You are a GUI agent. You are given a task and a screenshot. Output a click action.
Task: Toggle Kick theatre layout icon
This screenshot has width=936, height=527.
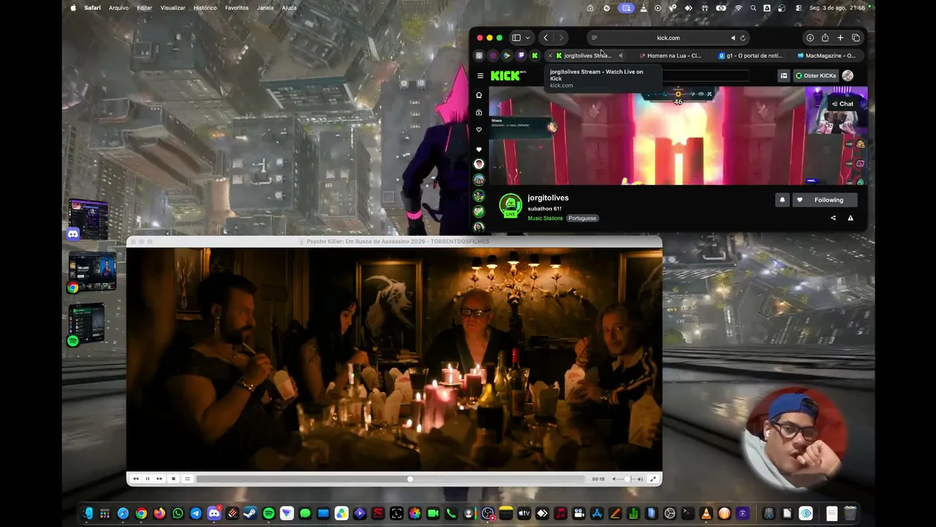[783, 75]
